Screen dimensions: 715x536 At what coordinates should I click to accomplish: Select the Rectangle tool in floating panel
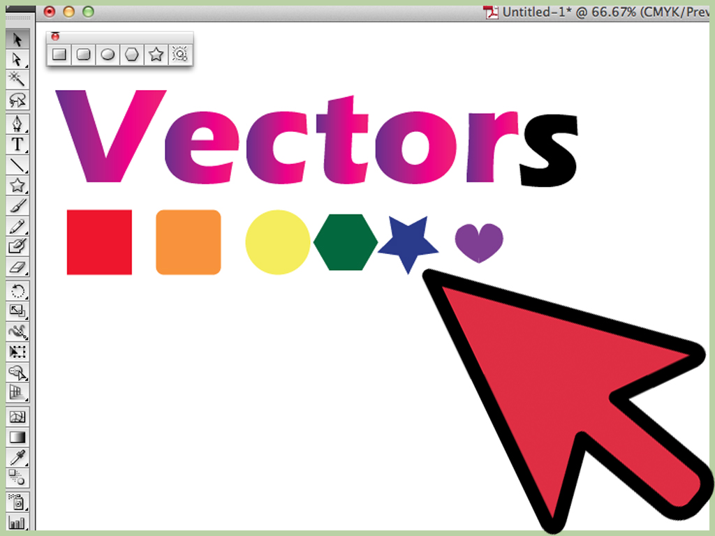tap(59, 54)
